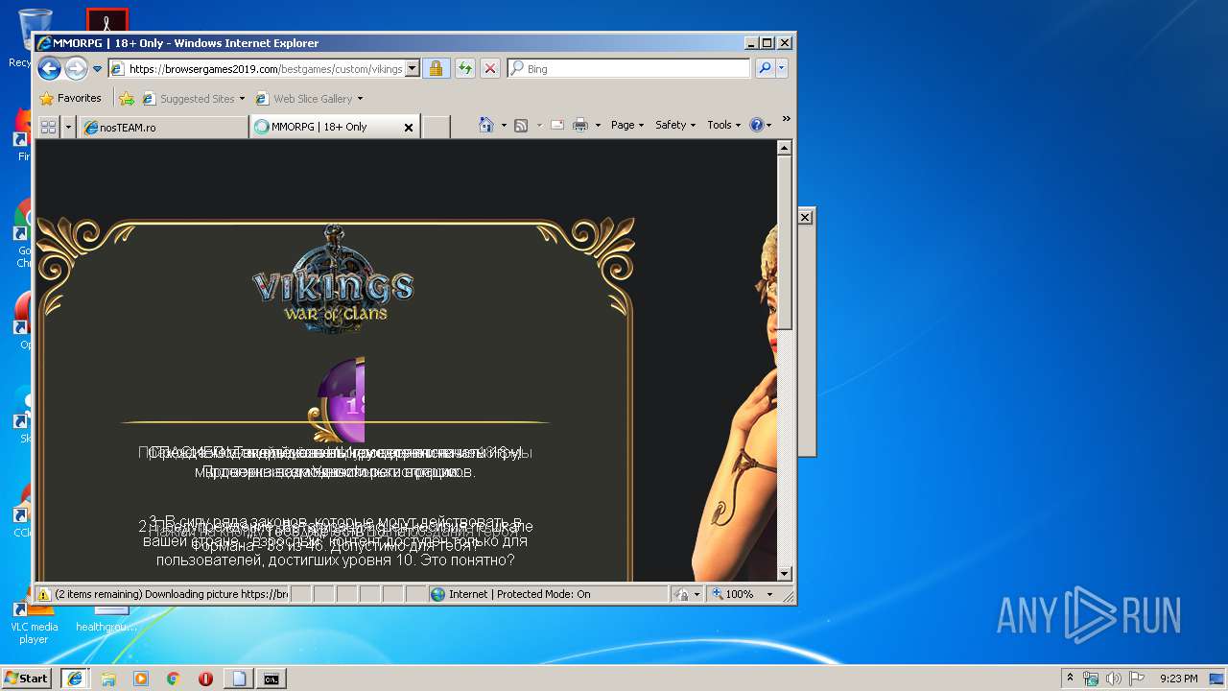This screenshot has height=691, width=1228.
Task: Click the vertical scrollbar thumb
Action: 784,243
